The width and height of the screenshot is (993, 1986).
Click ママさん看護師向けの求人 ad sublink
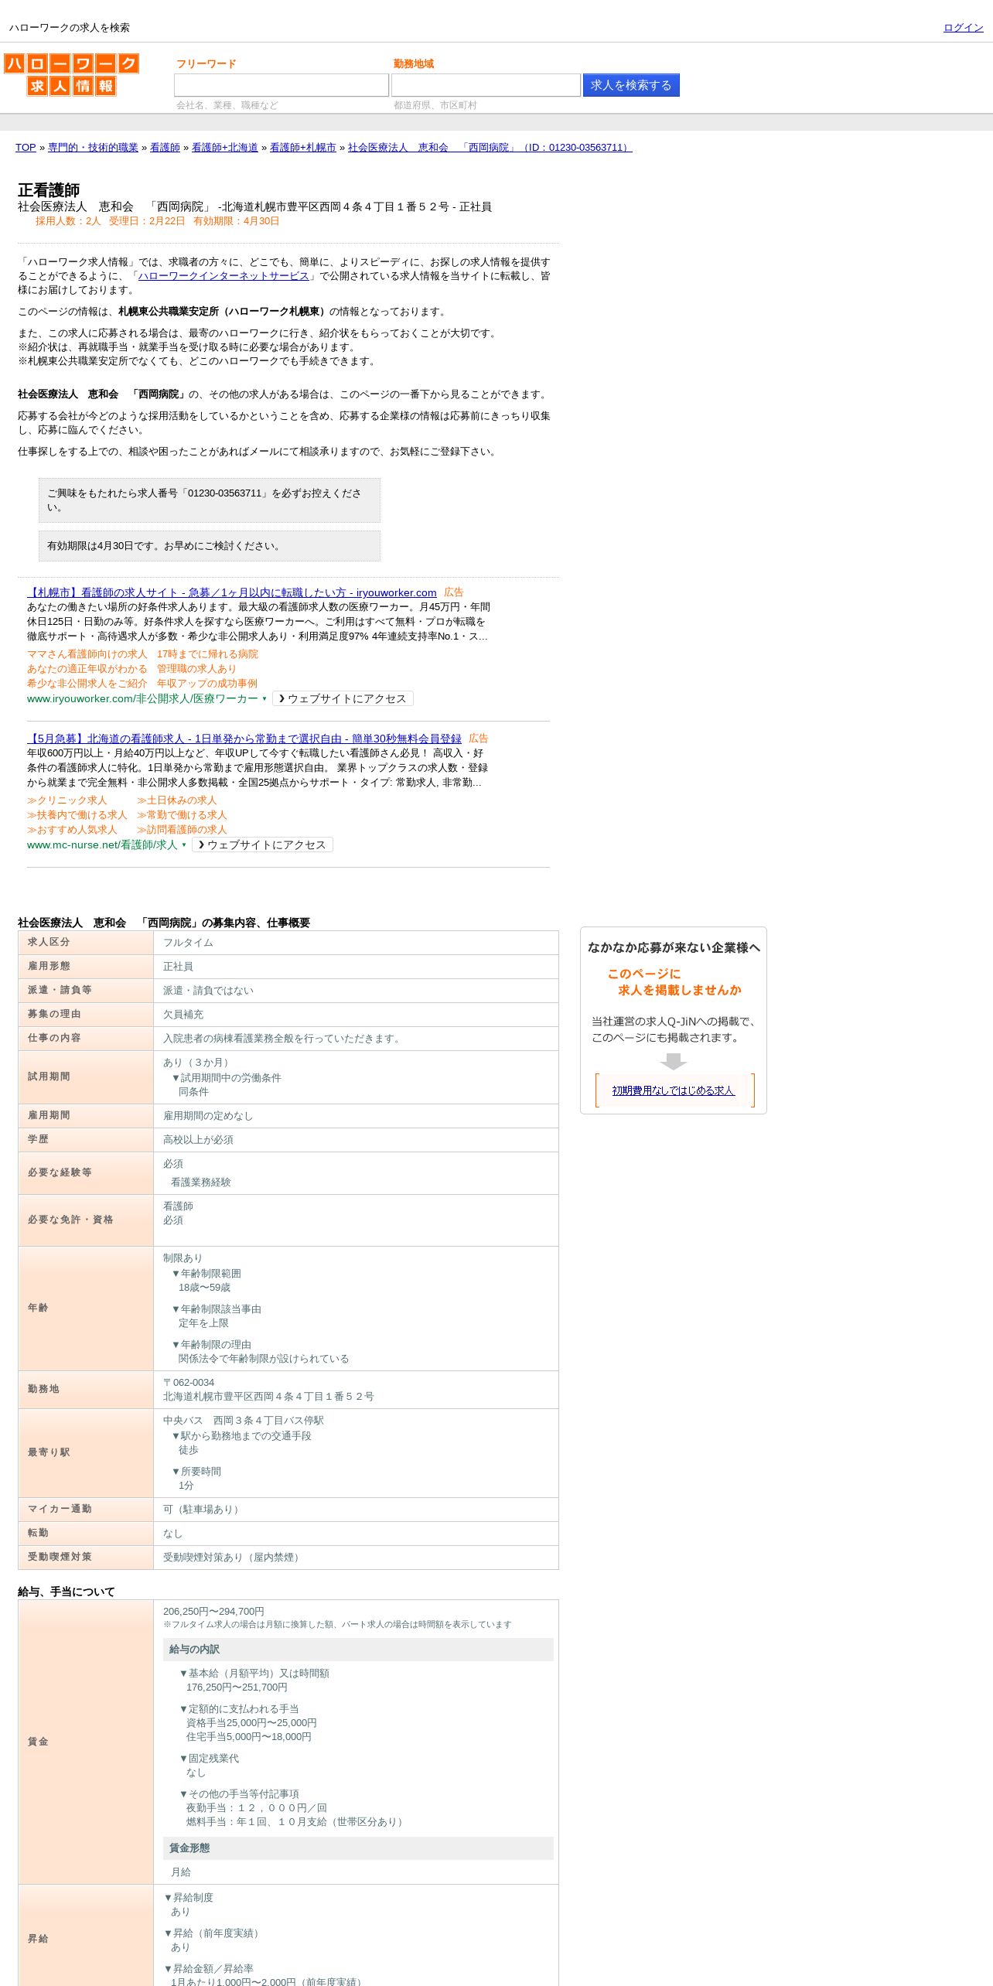(87, 654)
